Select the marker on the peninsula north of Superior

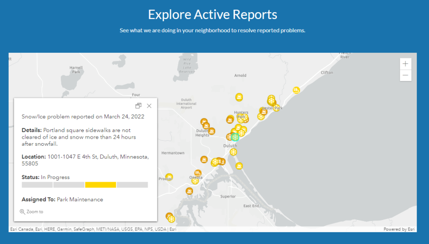[x=239, y=166]
